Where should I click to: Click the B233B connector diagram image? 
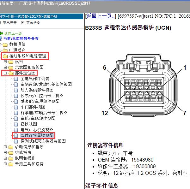pos(144,86)
